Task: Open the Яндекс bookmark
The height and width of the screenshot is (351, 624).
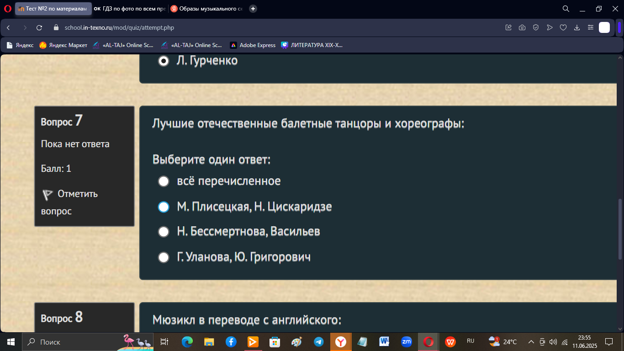Action: tap(20, 45)
